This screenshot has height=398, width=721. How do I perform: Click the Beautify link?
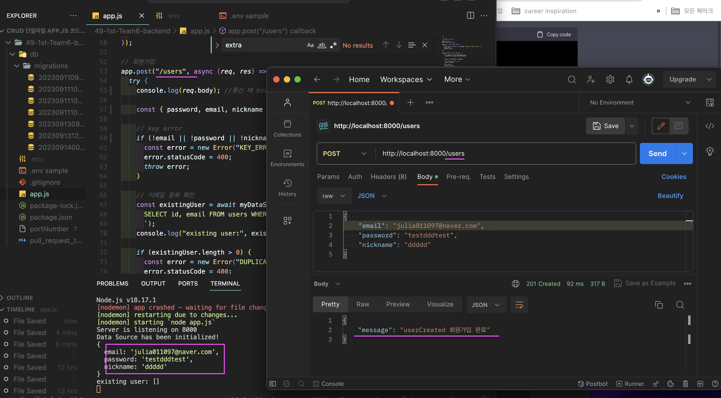click(670, 196)
